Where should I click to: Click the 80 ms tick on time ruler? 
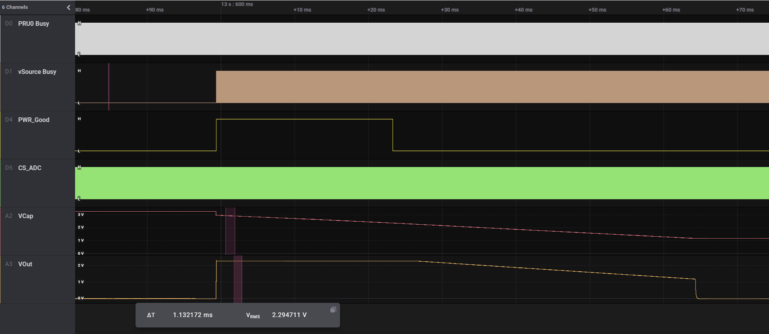(83, 10)
